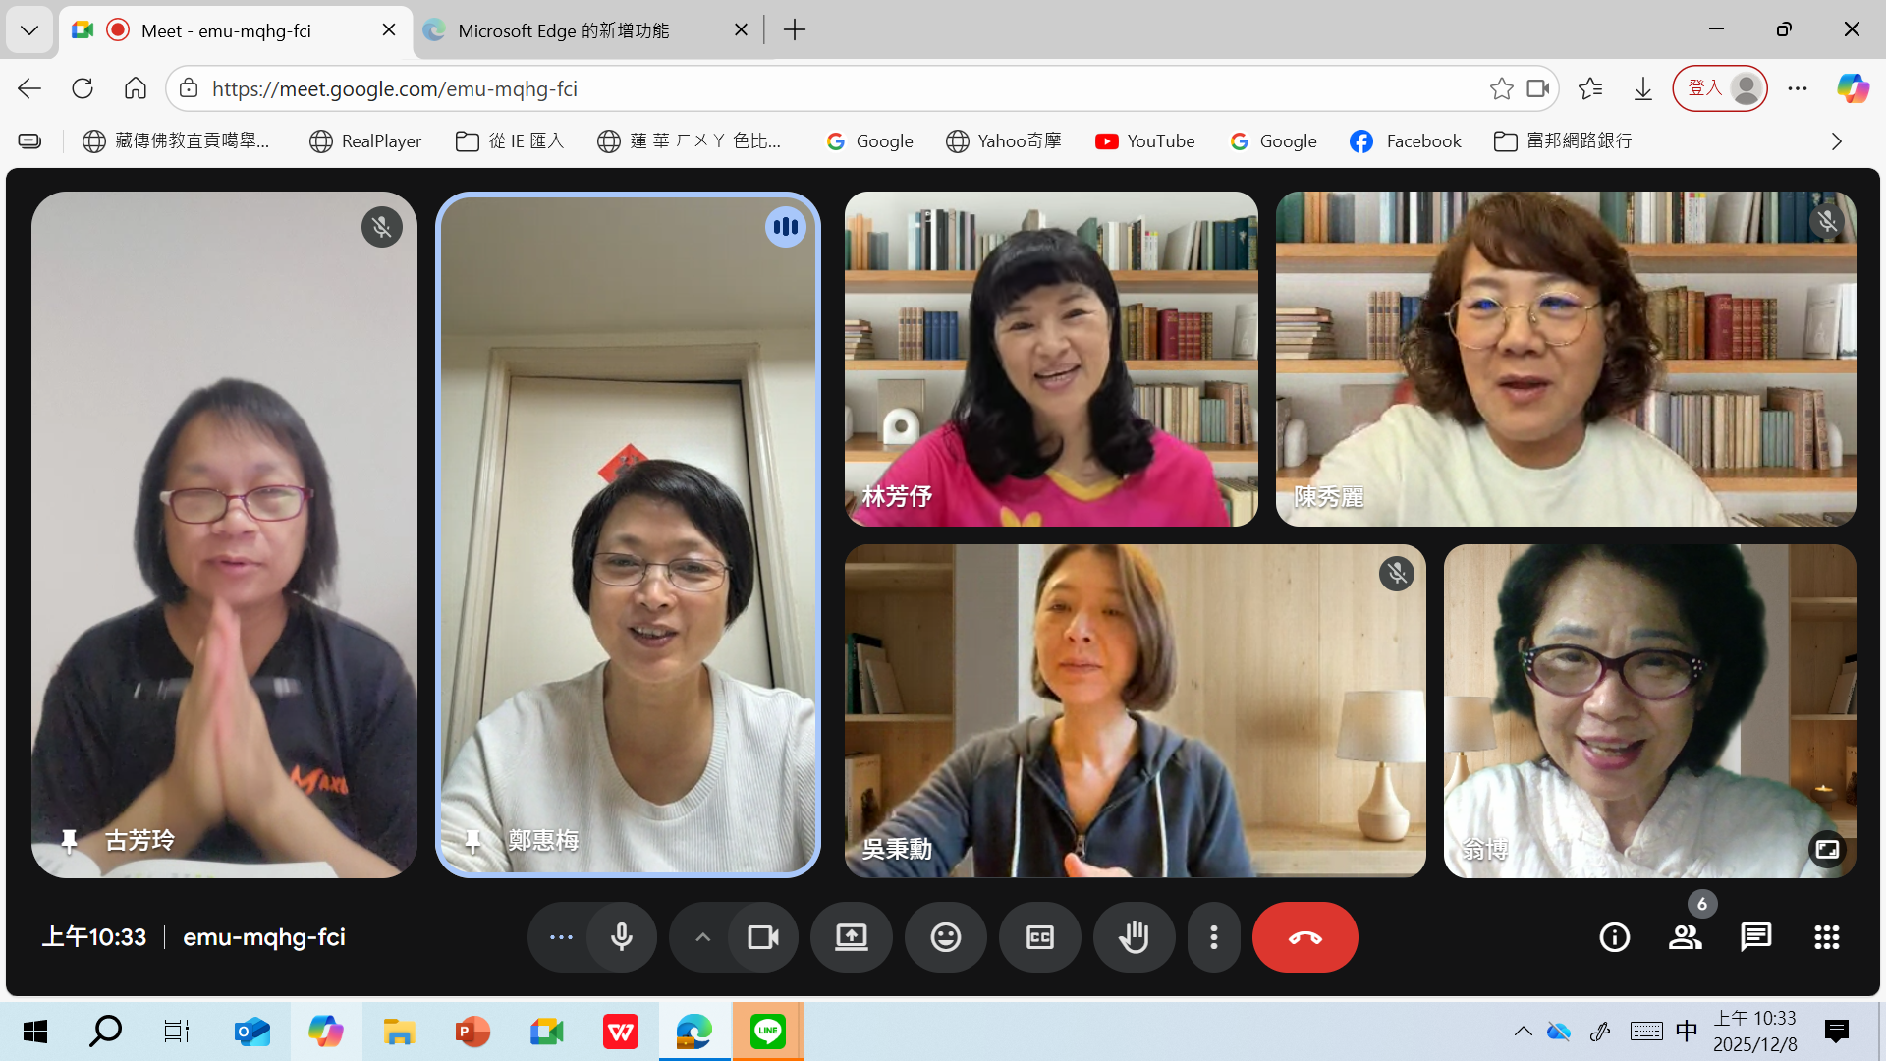The height and width of the screenshot is (1061, 1886).
Task: Open the activities grid icon
Action: pos(1826,937)
